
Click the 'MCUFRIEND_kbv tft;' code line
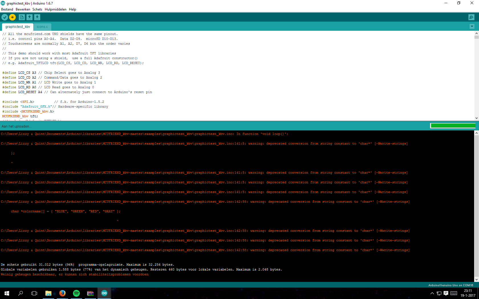click(20, 116)
